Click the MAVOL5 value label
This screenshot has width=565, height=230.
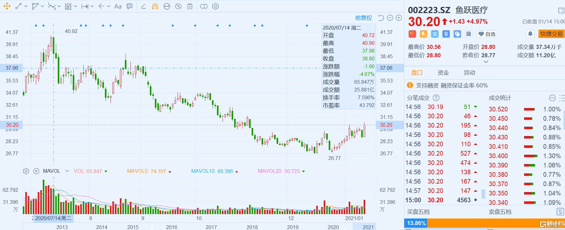click(x=146, y=171)
